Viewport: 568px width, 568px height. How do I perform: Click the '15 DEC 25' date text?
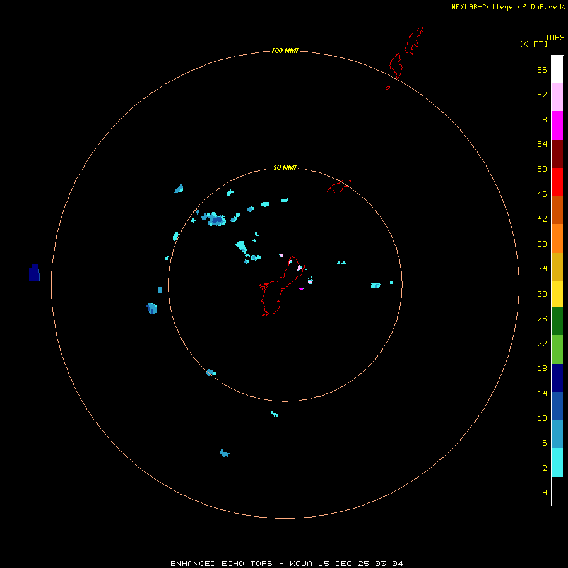click(x=344, y=564)
